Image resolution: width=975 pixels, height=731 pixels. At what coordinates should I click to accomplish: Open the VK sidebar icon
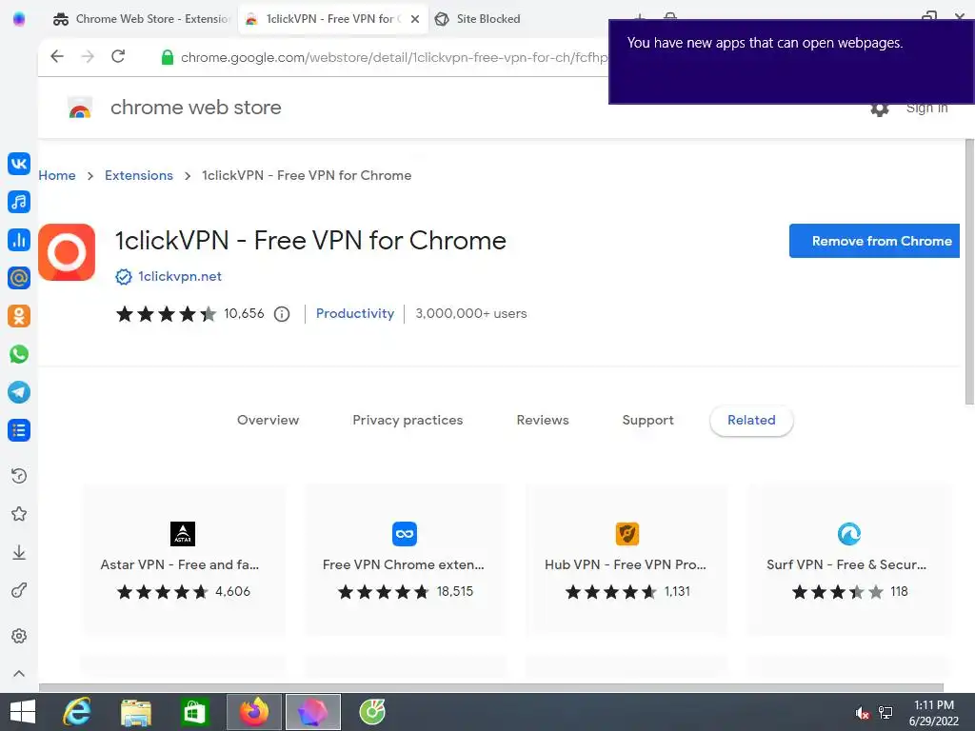(x=19, y=164)
